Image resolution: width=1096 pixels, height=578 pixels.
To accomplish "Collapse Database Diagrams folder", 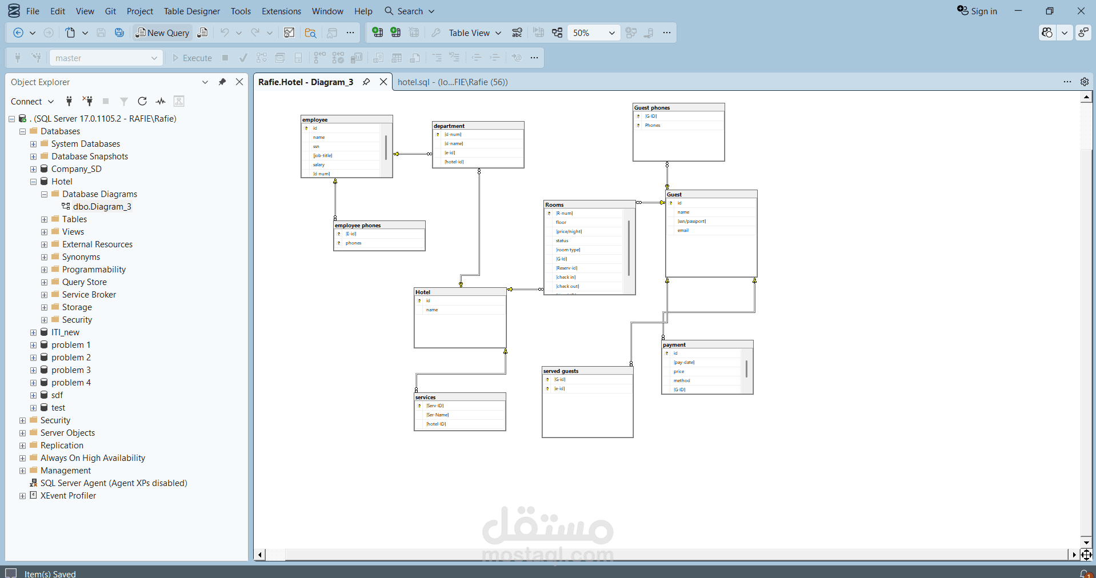I will click(x=44, y=194).
